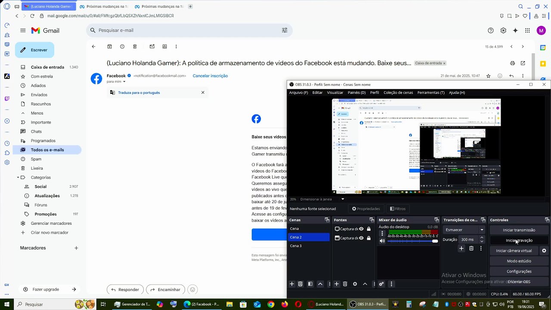Delete transition using trash icon in Transições
The width and height of the screenshot is (551, 310).
click(x=471, y=248)
